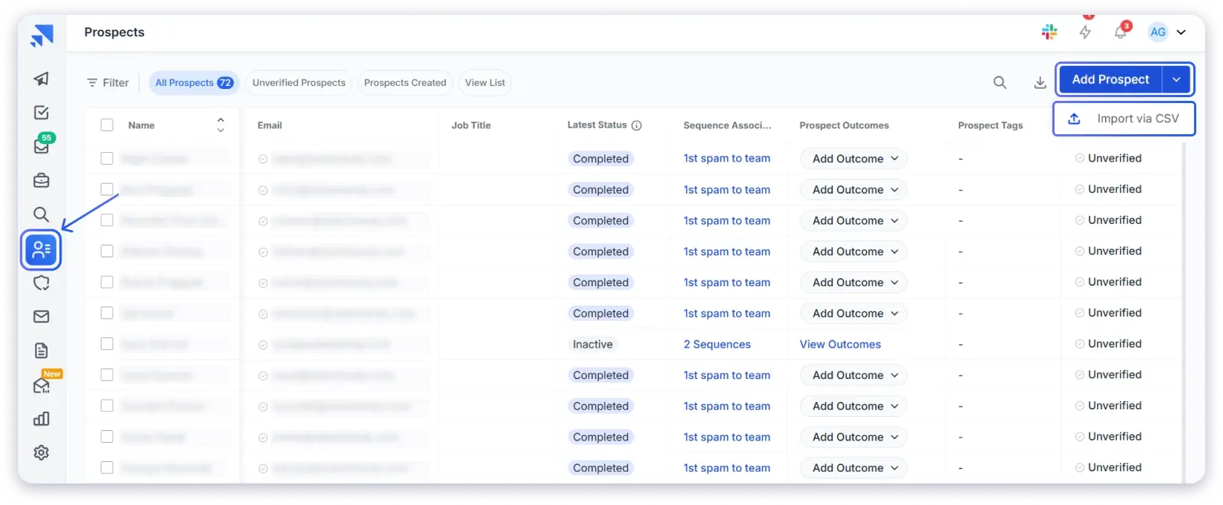Open the search magnifier icon in the sidebar
The image size is (1223, 505).
pos(42,214)
